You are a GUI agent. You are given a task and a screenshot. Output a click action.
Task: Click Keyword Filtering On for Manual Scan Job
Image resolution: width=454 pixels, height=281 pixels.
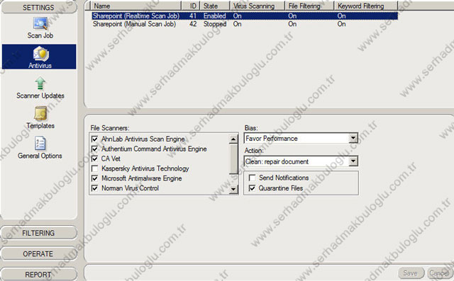coord(342,24)
